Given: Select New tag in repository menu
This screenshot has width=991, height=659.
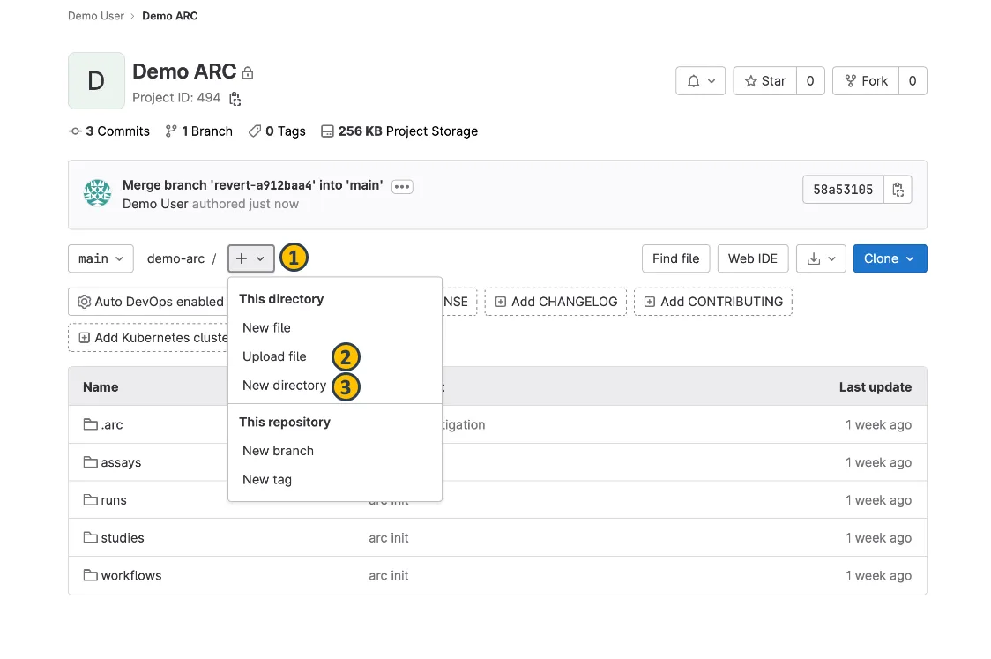Looking at the screenshot, I should [266, 480].
